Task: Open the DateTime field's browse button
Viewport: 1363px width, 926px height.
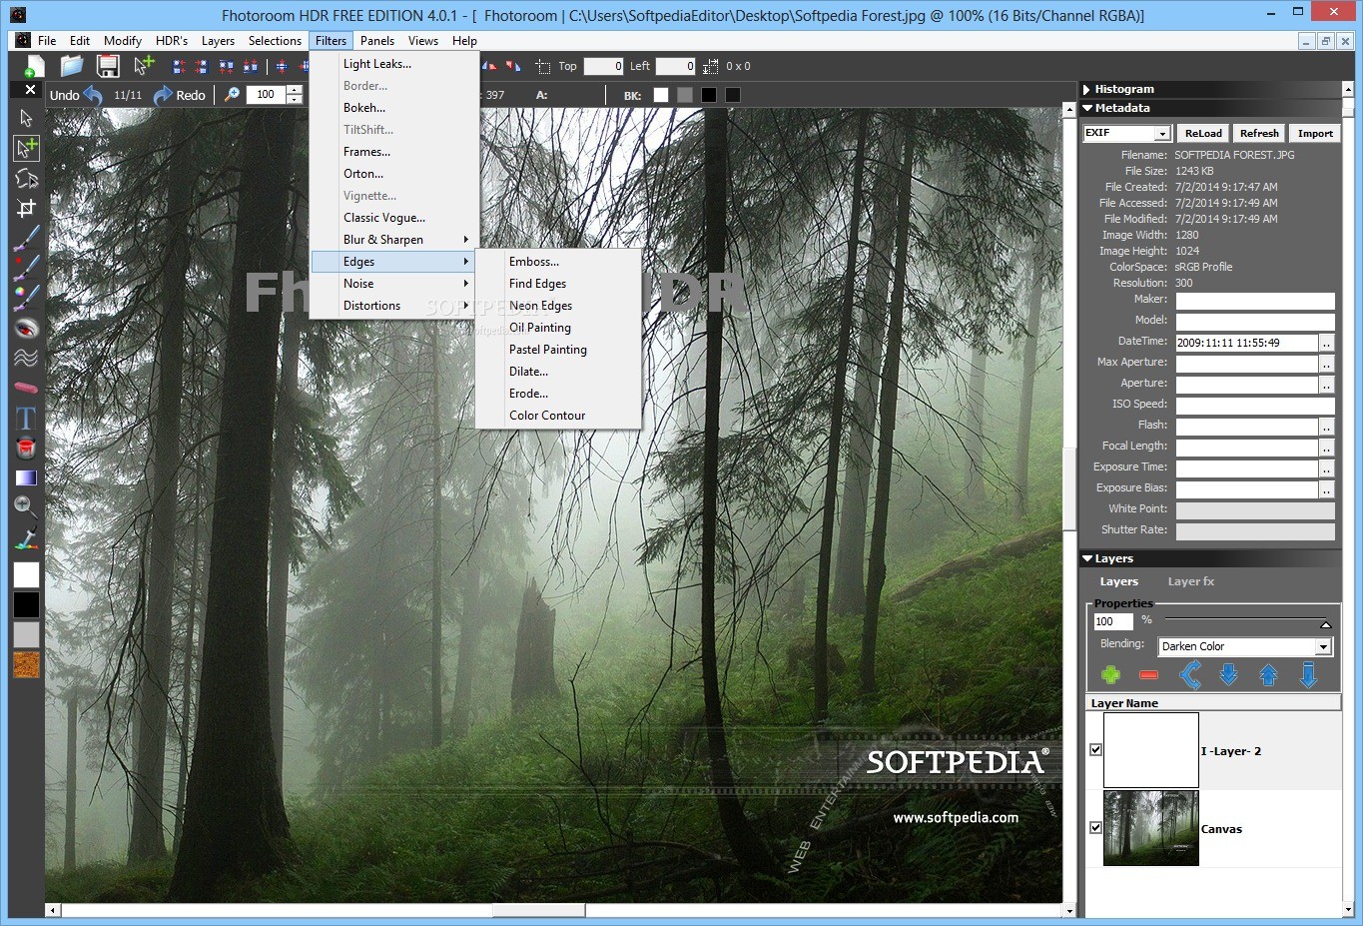Action: (x=1327, y=343)
